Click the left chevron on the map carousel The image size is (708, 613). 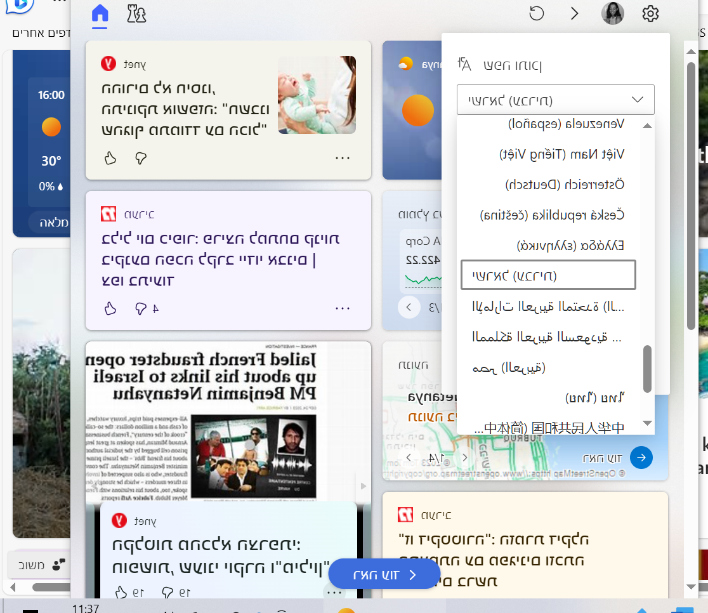pyautogui.click(x=409, y=456)
